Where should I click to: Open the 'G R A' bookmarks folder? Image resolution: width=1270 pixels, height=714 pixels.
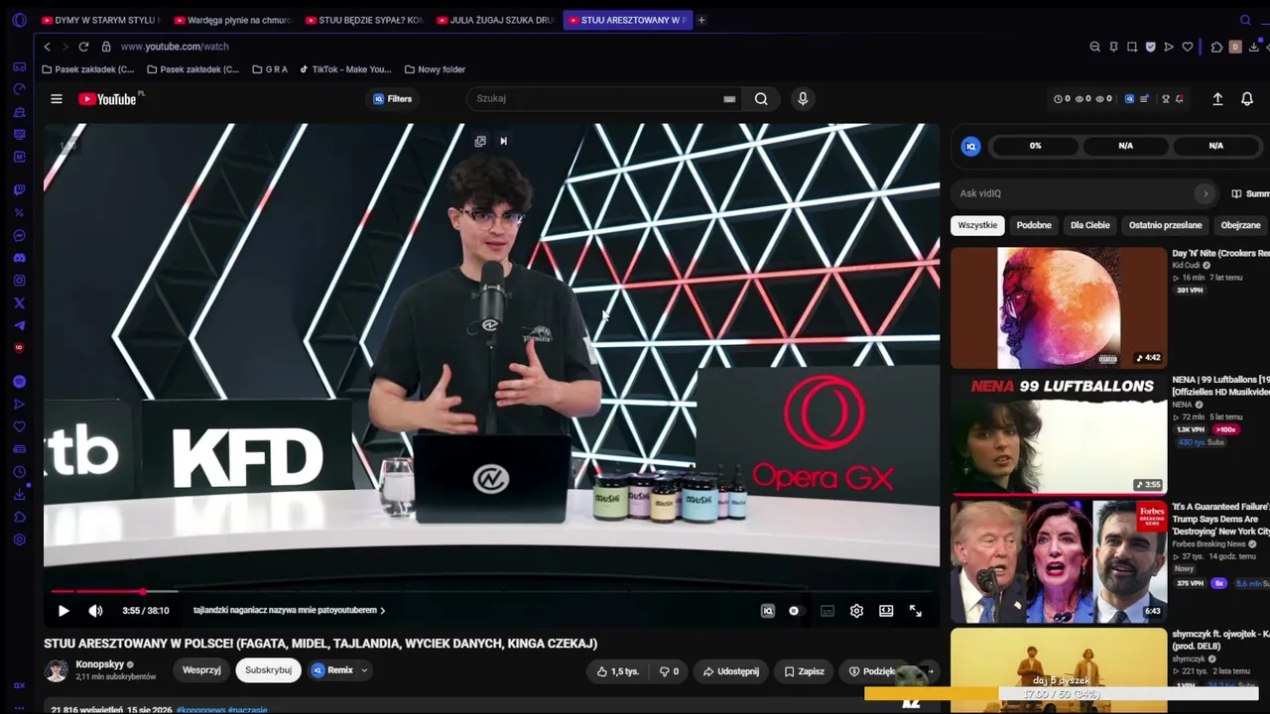(270, 69)
